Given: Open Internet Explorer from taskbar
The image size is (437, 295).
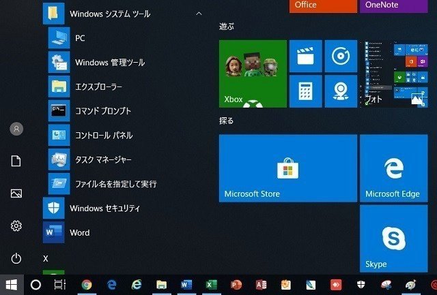Looking at the screenshot, I should click(137, 285).
